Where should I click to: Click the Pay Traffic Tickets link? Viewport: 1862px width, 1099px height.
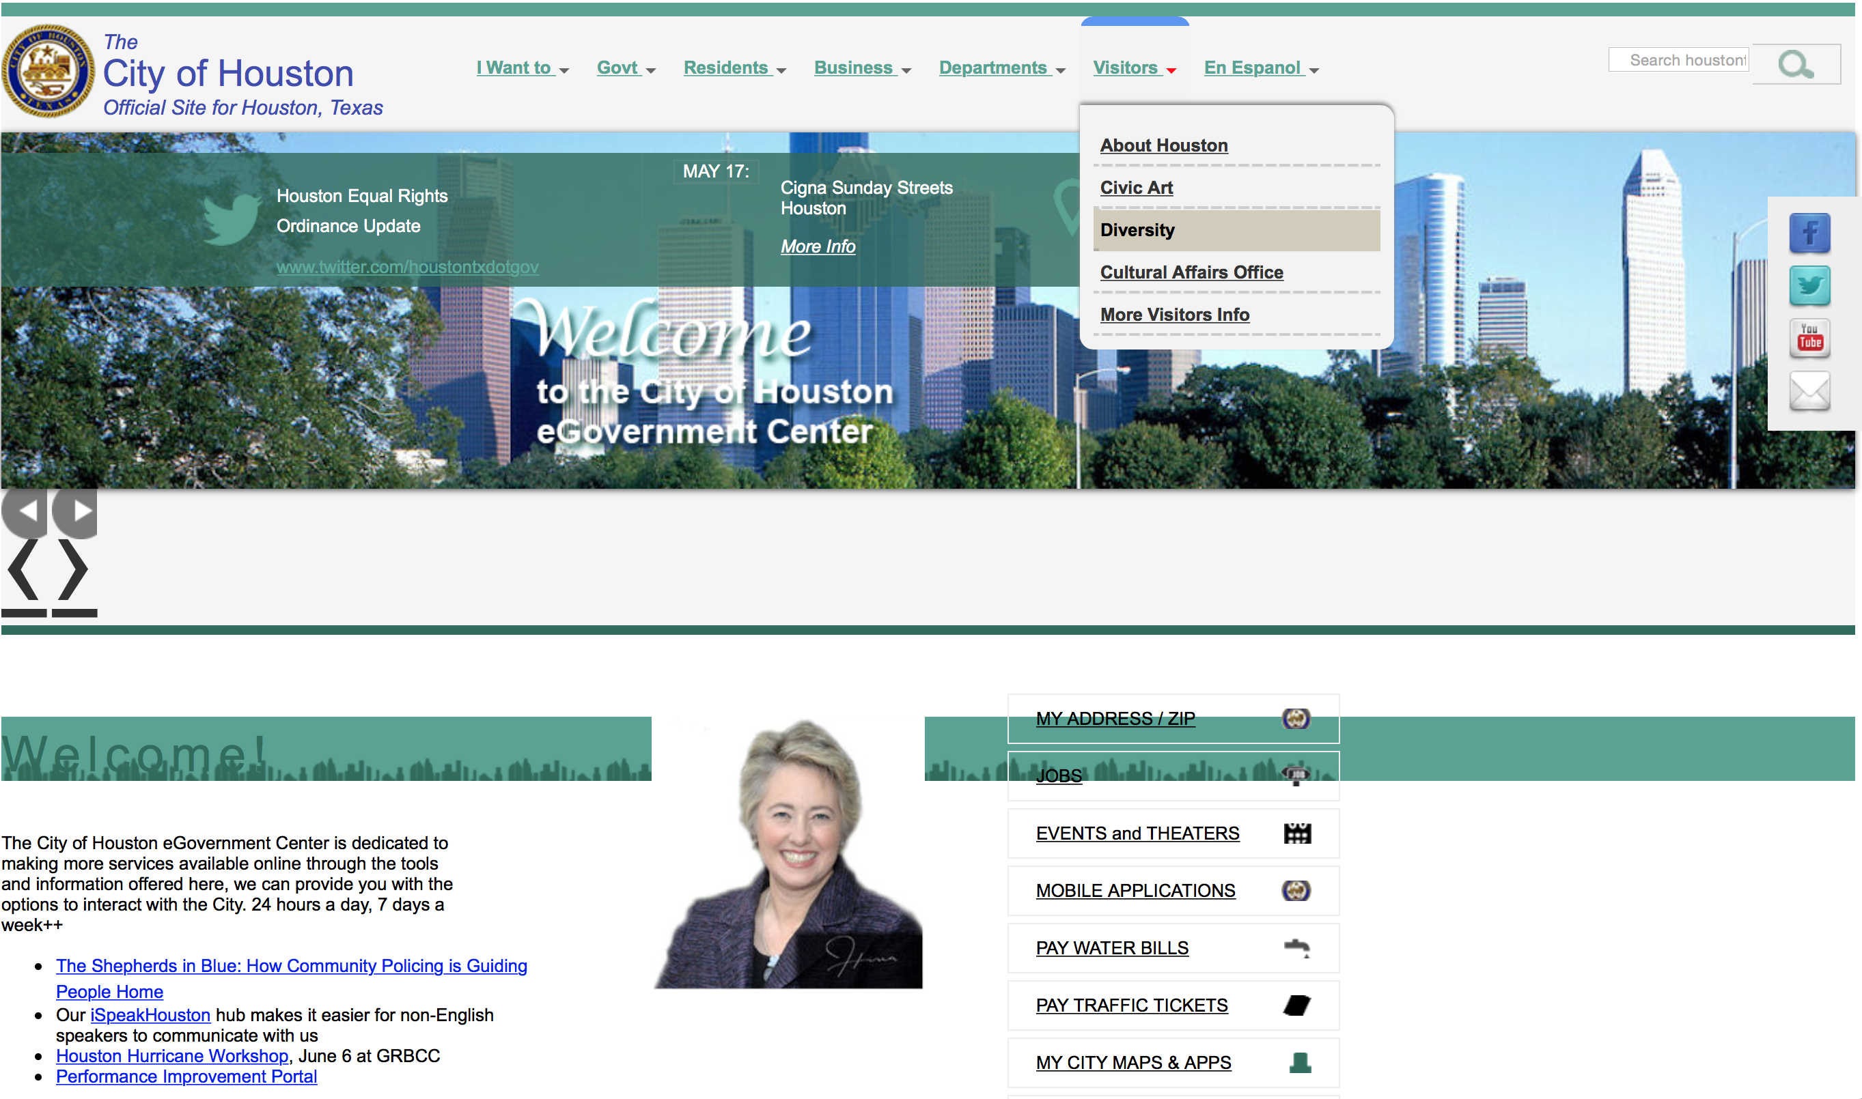[x=1130, y=1005]
